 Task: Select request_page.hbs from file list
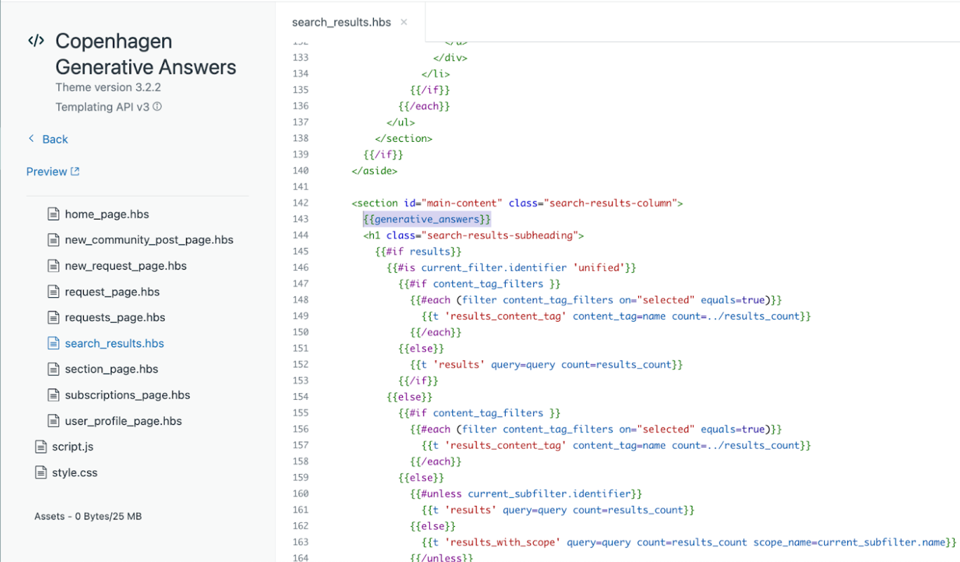112,292
